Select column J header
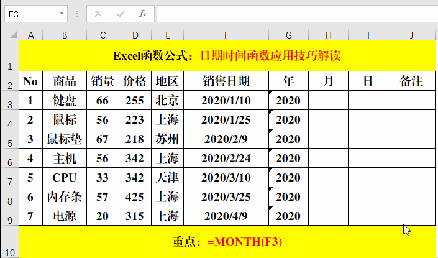 (411, 35)
